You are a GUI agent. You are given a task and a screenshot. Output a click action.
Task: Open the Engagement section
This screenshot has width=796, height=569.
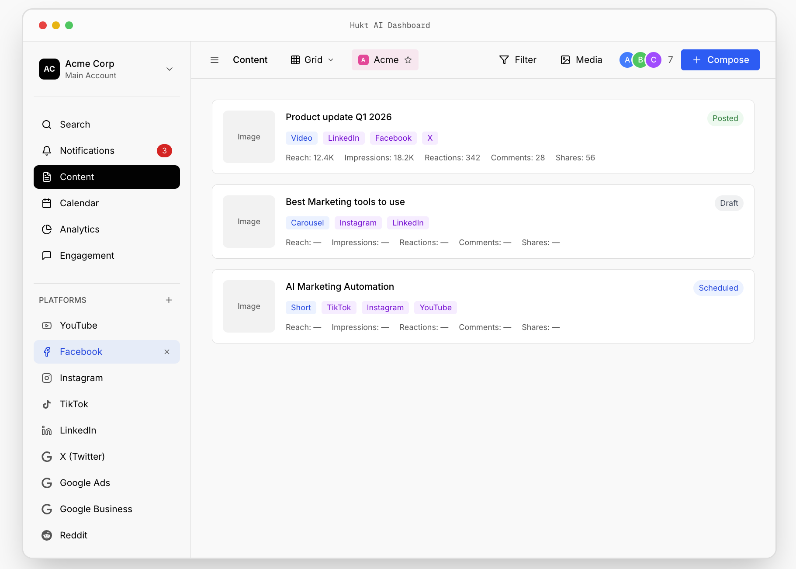[x=87, y=255]
